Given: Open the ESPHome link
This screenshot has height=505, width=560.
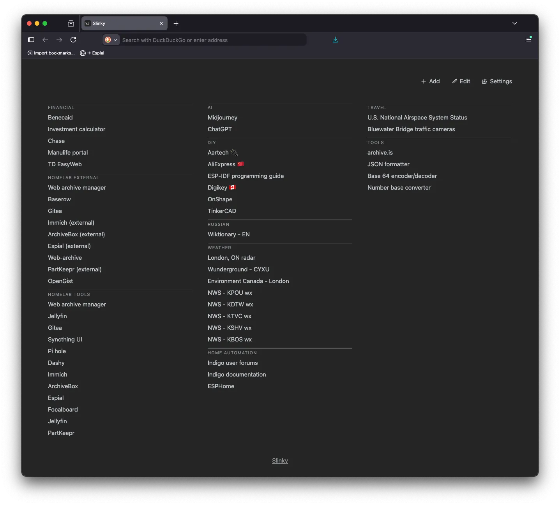Looking at the screenshot, I should pos(221,386).
